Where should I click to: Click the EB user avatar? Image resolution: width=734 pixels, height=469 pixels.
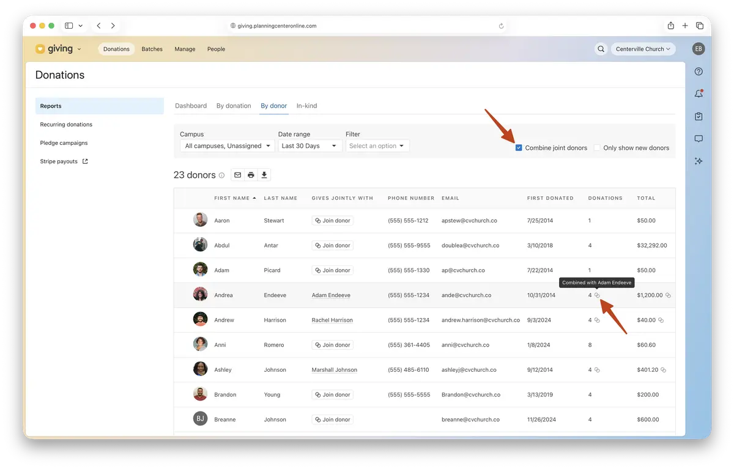699,49
